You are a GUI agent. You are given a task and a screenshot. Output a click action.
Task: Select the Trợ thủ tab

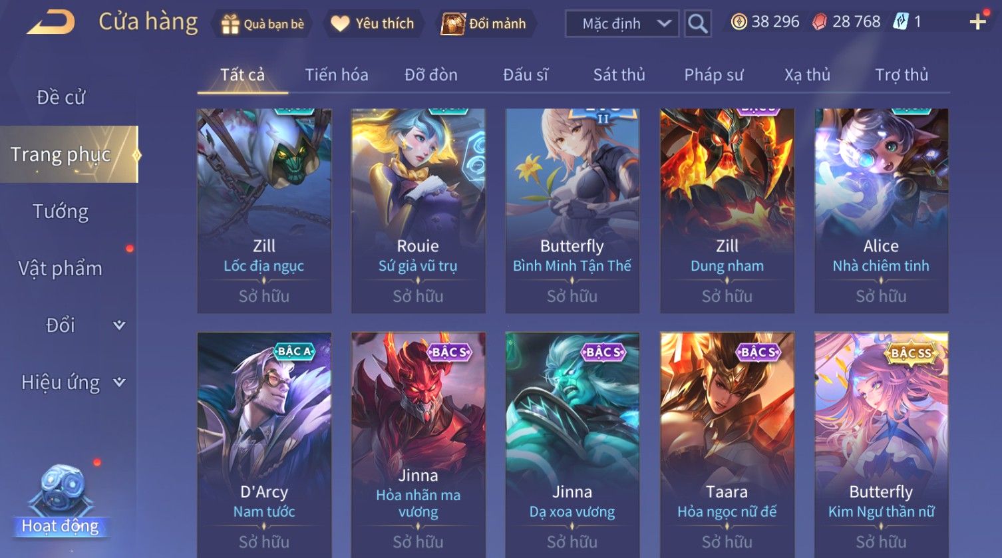902,75
